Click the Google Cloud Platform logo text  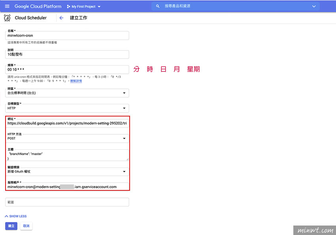[x=38, y=6]
